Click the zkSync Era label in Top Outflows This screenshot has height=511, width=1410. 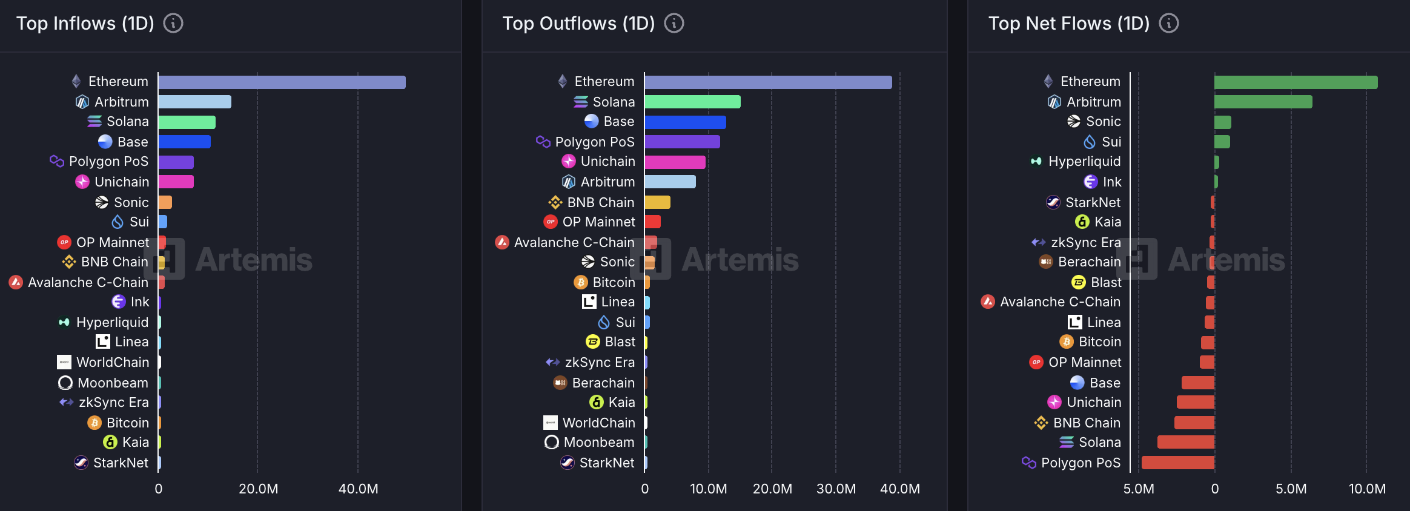pyautogui.click(x=600, y=362)
